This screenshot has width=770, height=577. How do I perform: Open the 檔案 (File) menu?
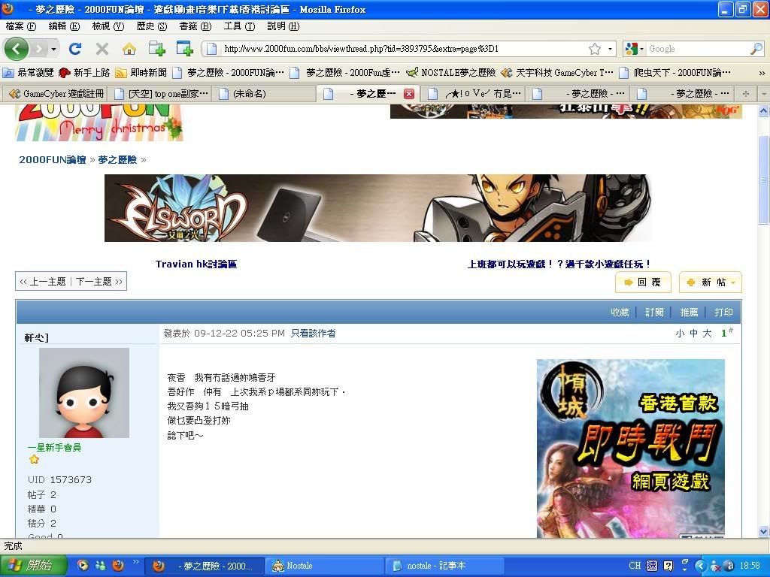coord(21,26)
